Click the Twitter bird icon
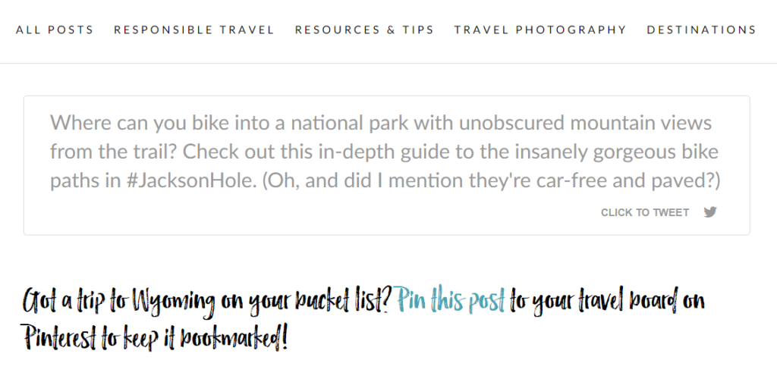Screen dimensions: 777x376 tap(710, 212)
